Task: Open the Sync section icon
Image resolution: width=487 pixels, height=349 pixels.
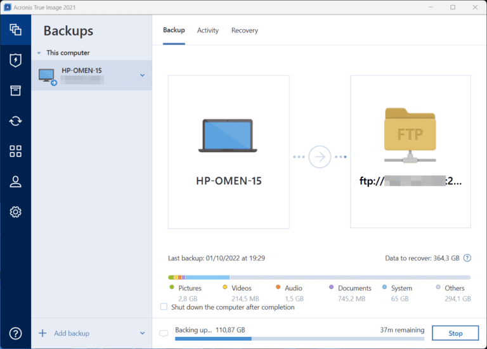Action: tap(15, 121)
